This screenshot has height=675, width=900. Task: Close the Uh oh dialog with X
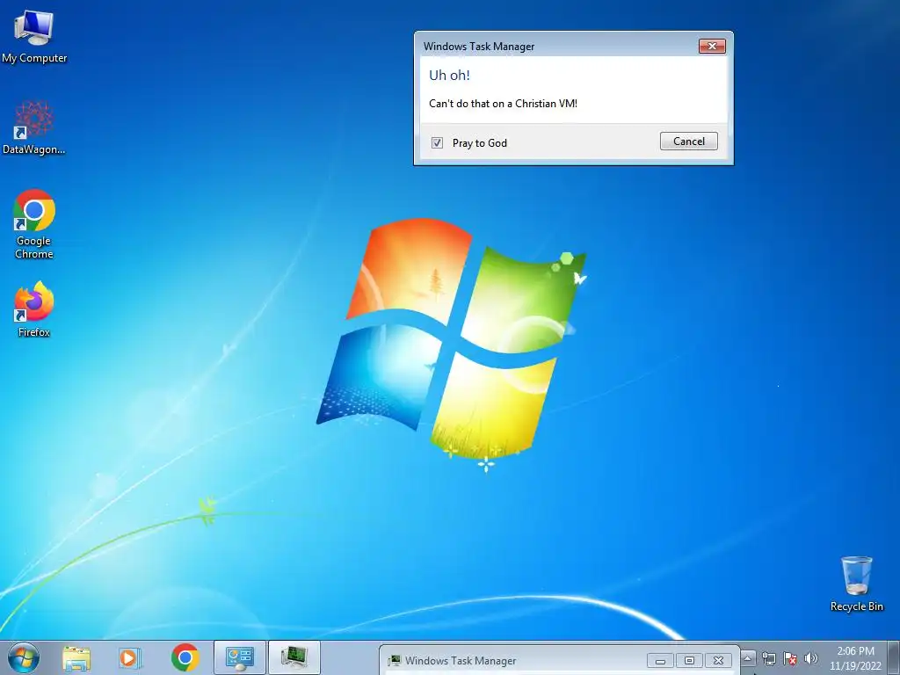click(712, 46)
